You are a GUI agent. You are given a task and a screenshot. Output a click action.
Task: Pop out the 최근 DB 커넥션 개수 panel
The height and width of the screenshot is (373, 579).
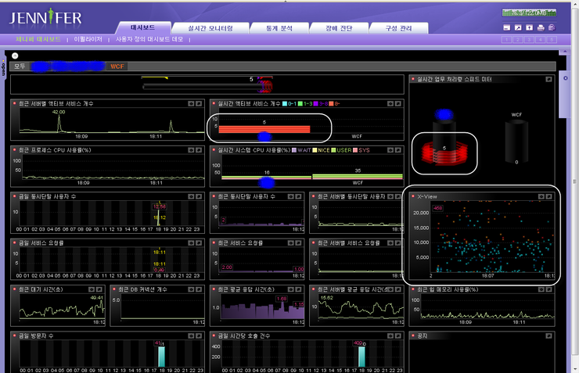click(x=199, y=289)
